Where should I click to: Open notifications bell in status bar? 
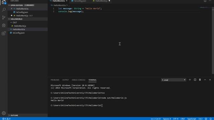[x=211, y=119]
